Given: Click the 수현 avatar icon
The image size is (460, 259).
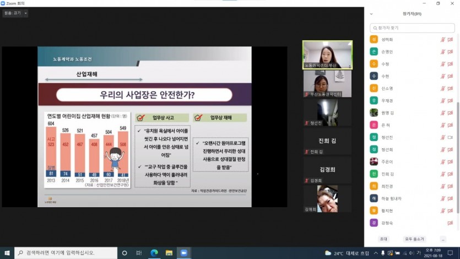Looking at the screenshot, I should tap(374, 76).
